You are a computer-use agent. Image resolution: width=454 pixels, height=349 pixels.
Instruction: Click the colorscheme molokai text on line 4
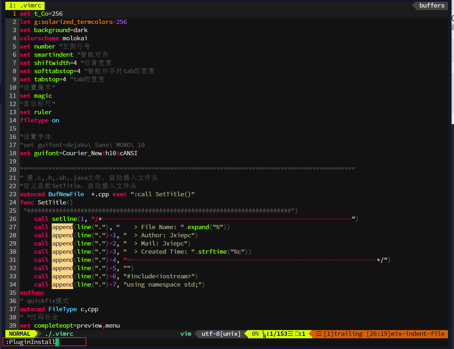[54, 38]
